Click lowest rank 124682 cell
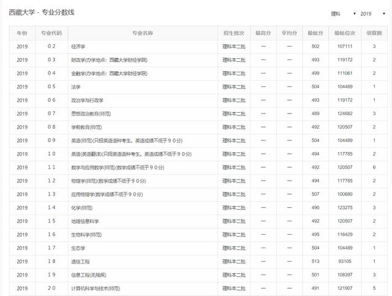 pos(345,113)
